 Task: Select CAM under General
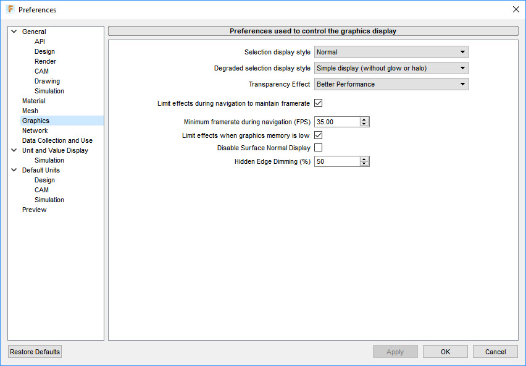[41, 71]
